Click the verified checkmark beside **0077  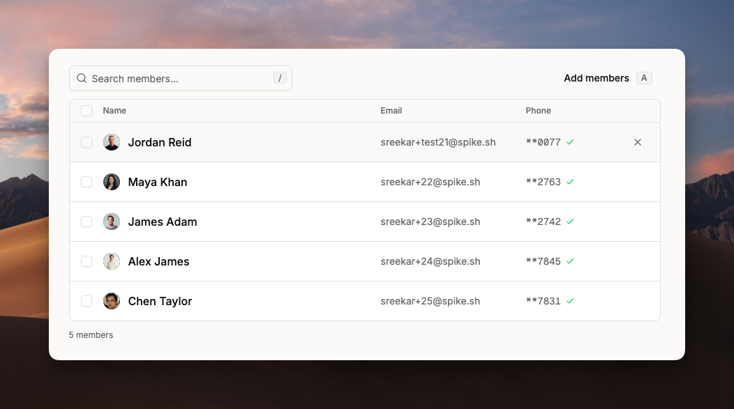570,142
